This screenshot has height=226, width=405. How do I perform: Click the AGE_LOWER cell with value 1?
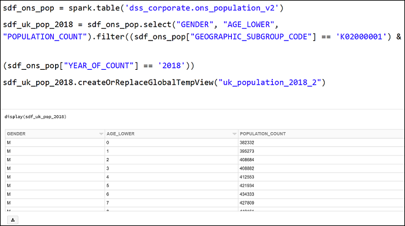tap(171, 151)
